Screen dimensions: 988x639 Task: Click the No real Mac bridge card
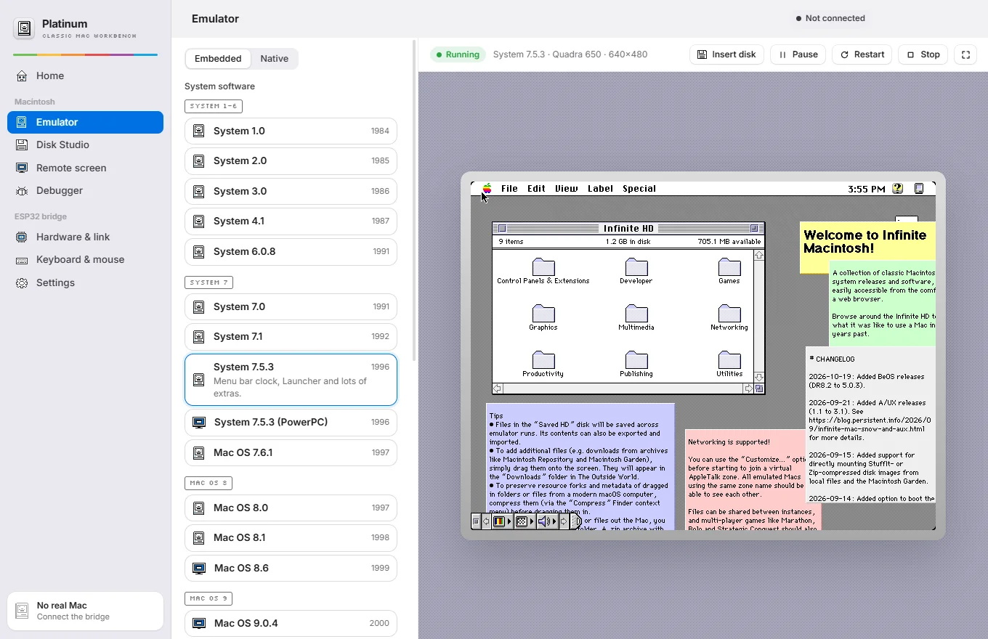click(x=85, y=611)
